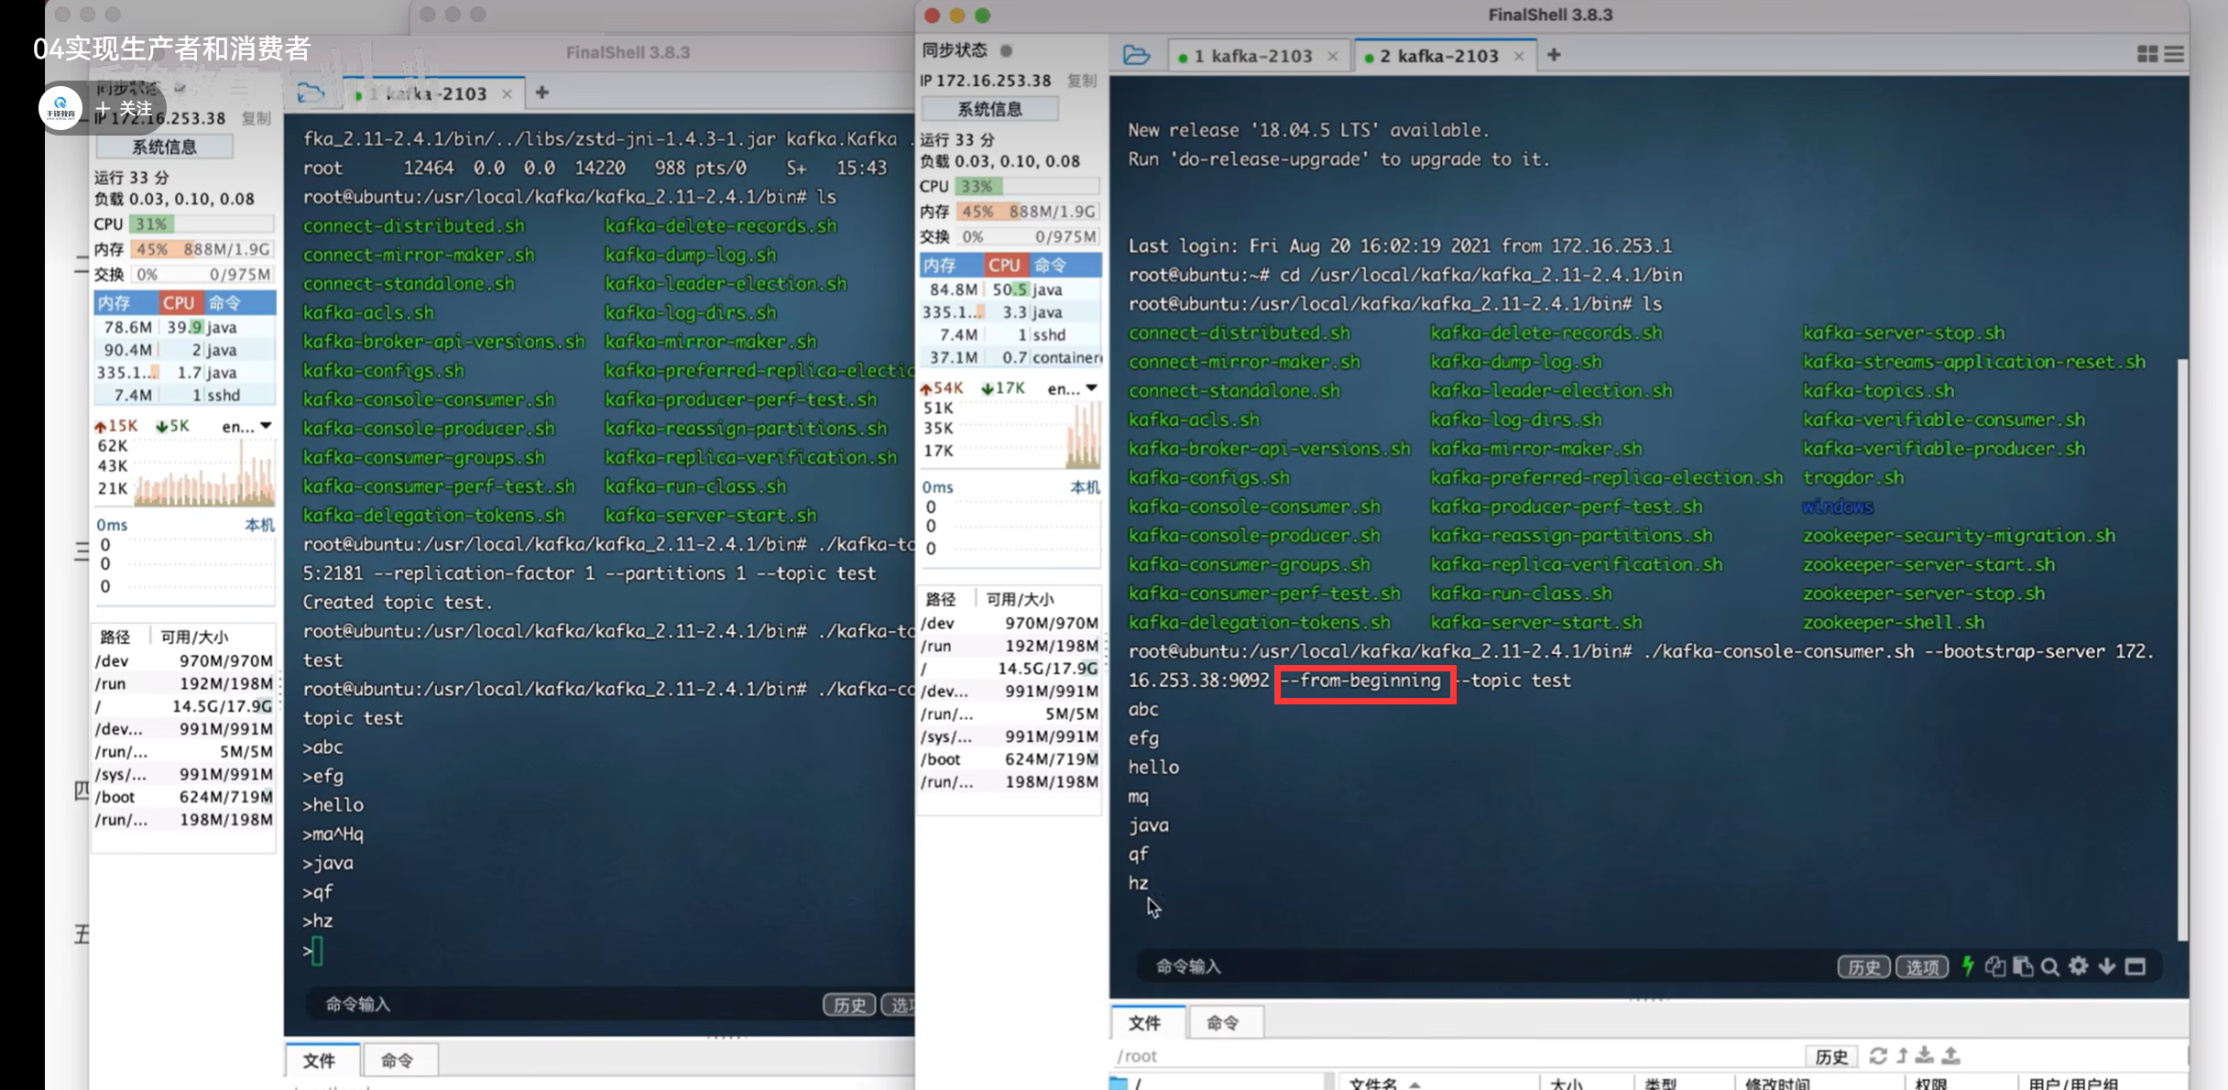The height and width of the screenshot is (1090, 2228).
Task: Open terminal settings gear icon
Action: 2079,966
